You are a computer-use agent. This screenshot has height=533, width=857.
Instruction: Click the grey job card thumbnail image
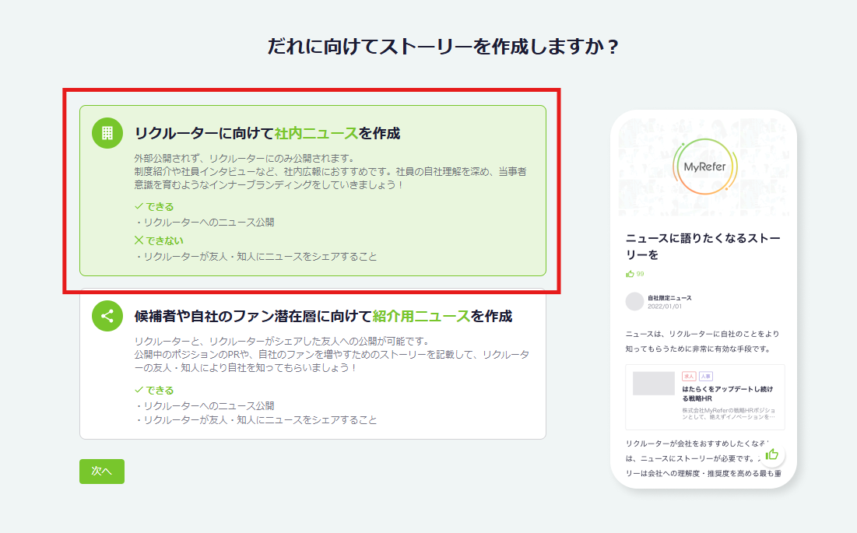click(653, 383)
